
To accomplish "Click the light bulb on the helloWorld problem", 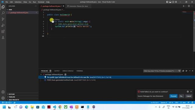I will 45,77.
